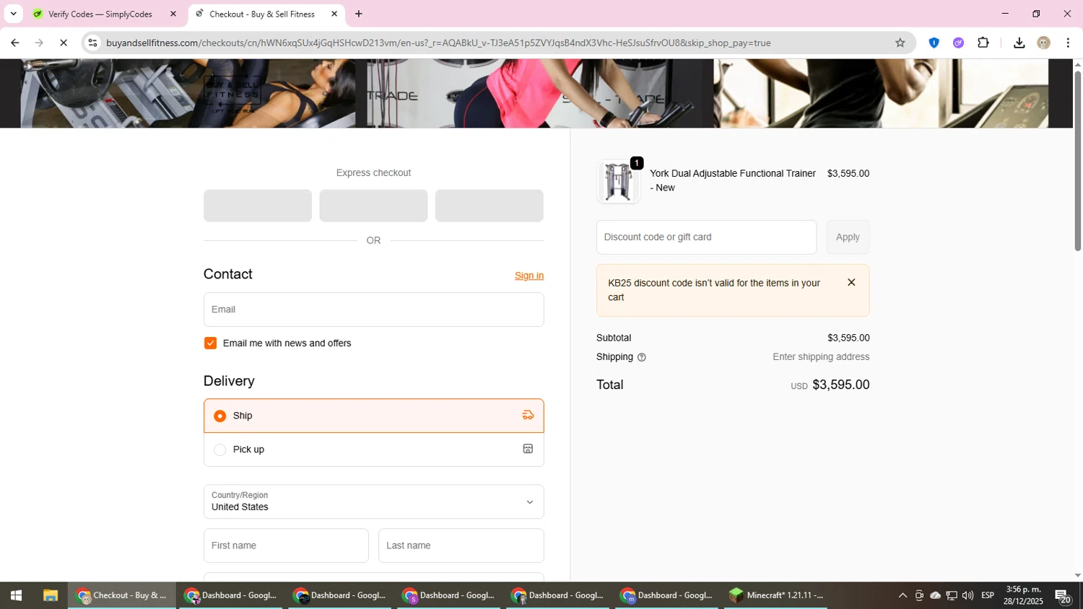The height and width of the screenshot is (609, 1083).
Task: Open a new browser tab with plus icon
Action: pyautogui.click(x=359, y=14)
